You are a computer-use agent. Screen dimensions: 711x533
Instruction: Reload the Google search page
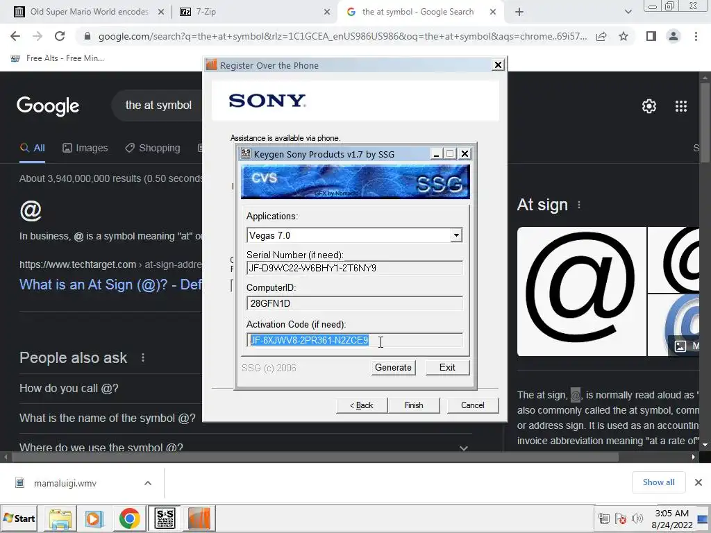click(60, 36)
